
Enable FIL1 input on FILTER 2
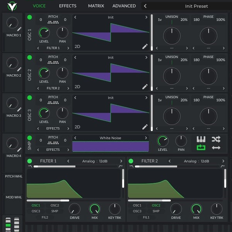[x=146, y=217]
